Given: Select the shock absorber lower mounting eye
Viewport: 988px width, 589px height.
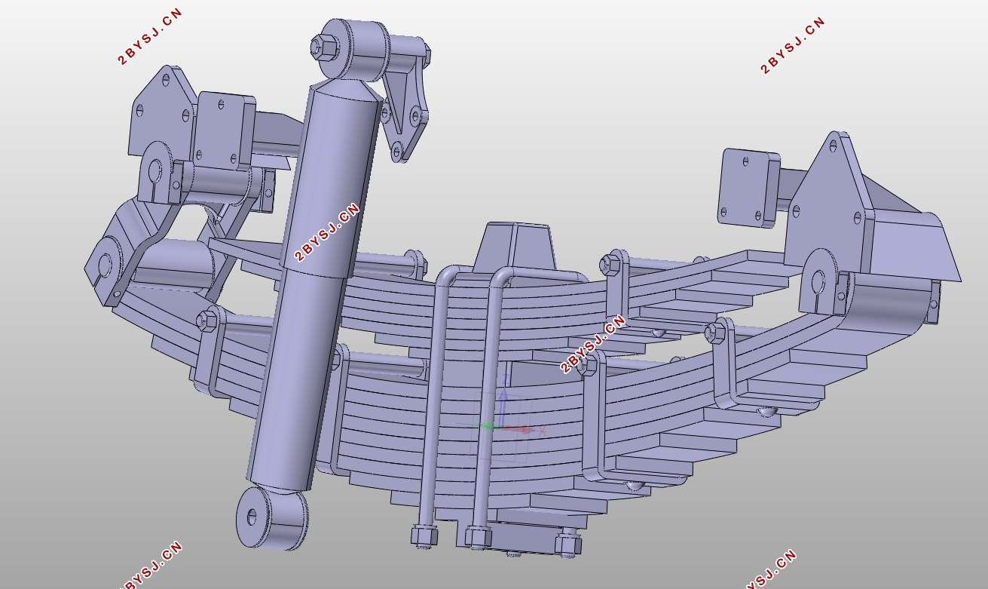Looking at the screenshot, I should [272, 517].
